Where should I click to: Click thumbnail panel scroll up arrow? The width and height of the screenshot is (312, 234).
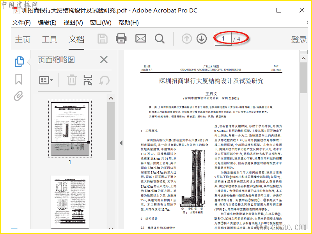[111, 98]
